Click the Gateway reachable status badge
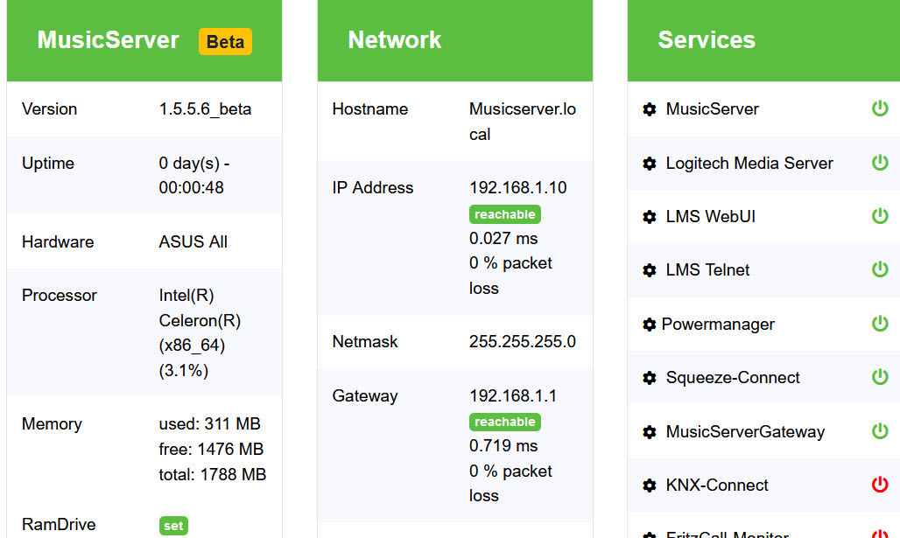 click(505, 423)
